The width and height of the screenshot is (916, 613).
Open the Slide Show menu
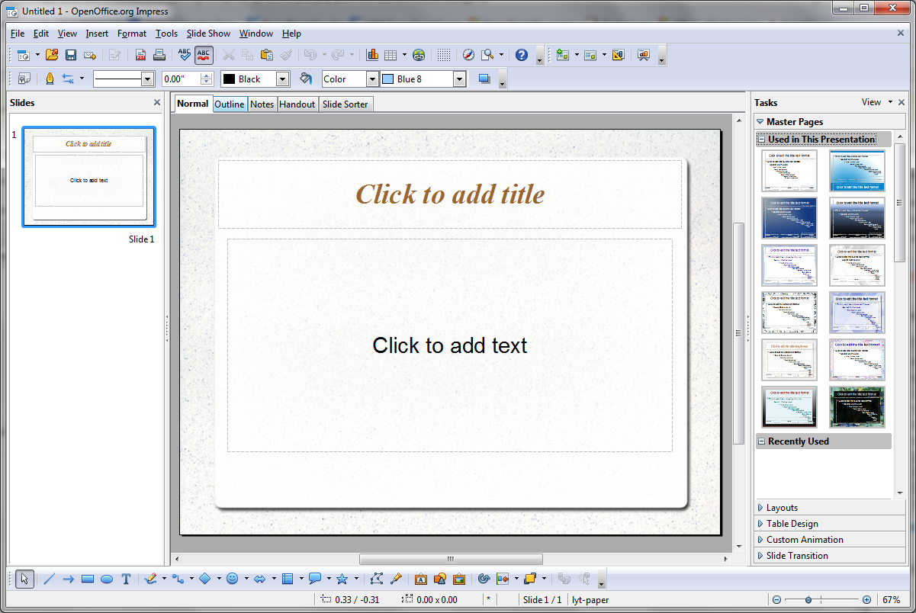point(208,34)
